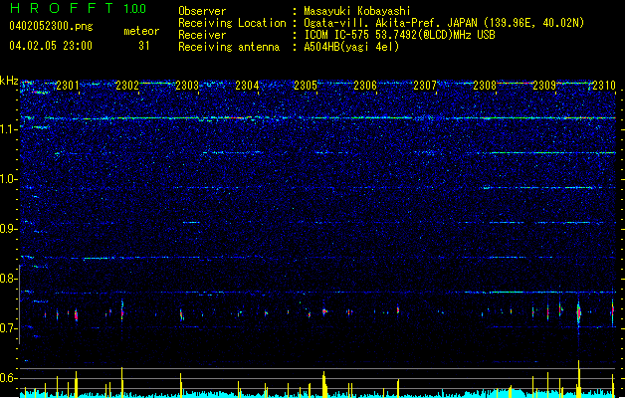
Task: Click the observer name Masayuki Kobayashi
Action: [x=357, y=11]
